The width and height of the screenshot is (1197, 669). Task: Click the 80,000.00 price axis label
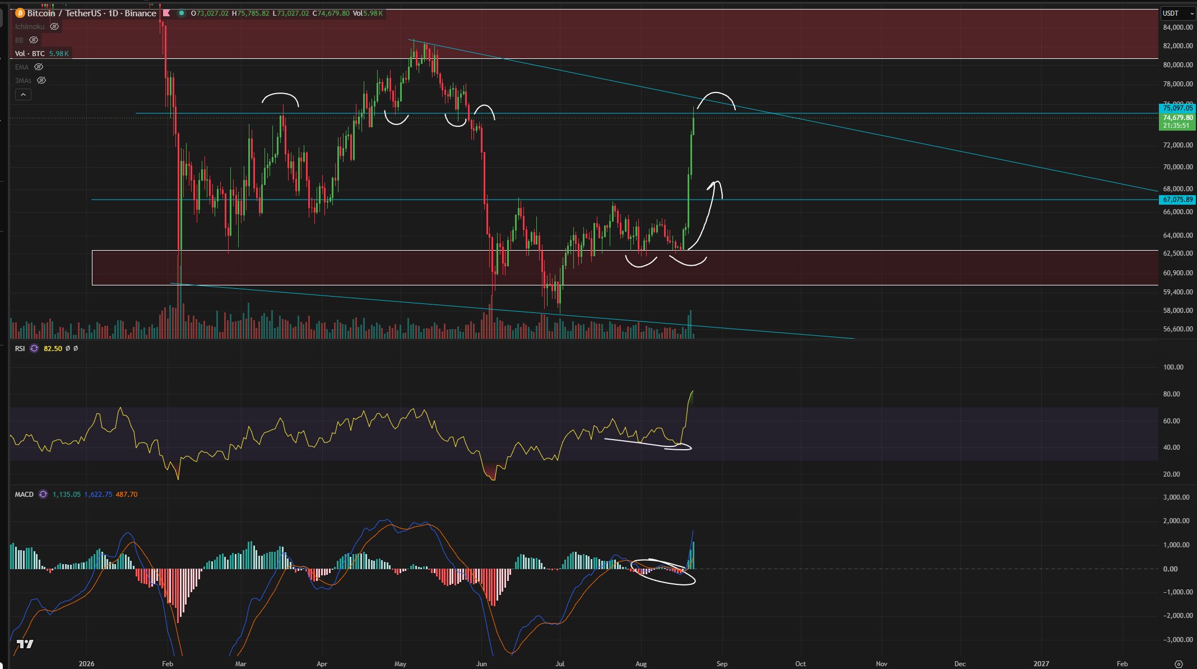tap(1178, 64)
